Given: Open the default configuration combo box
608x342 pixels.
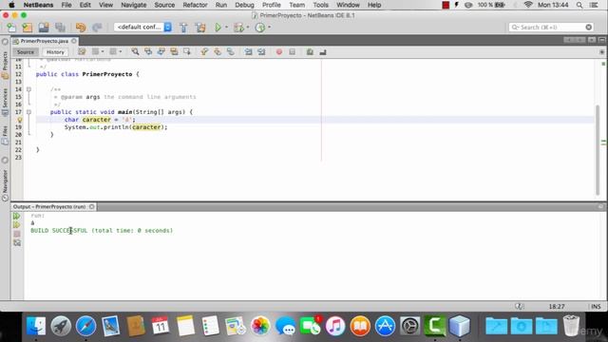Looking at the screenshot, I should (x=142, y=28).
